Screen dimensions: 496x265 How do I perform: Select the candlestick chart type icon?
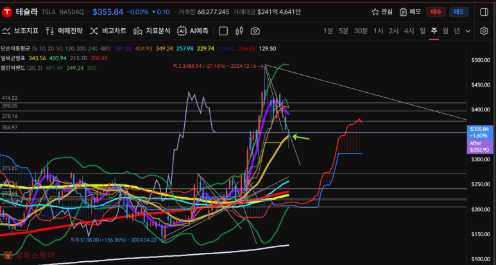coord(239,31)
